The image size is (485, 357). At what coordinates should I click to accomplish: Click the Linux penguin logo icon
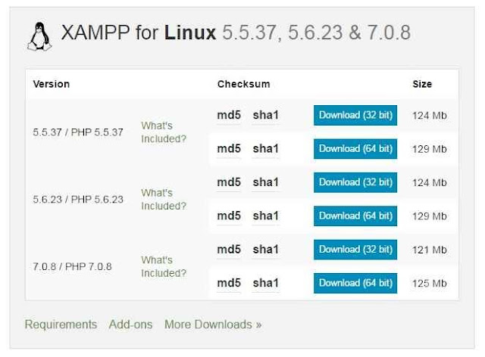click(x=39, y=36)
